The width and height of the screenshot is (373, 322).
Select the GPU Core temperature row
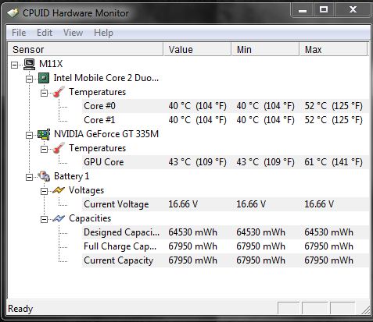point(225,162)
